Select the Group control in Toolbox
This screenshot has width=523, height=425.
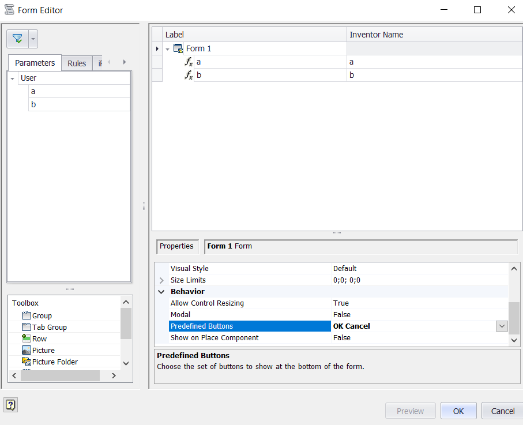coord(40,315)
